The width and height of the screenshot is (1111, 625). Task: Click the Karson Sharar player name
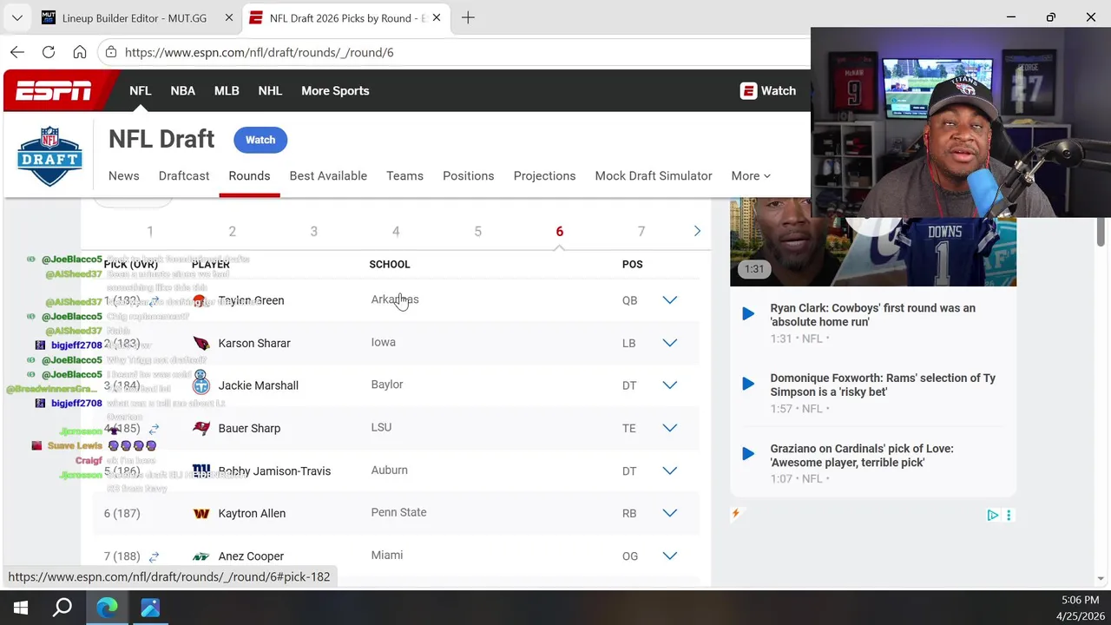[x=254, y=343]
